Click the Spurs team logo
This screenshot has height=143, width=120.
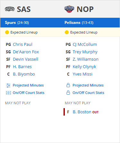[10, 9]
